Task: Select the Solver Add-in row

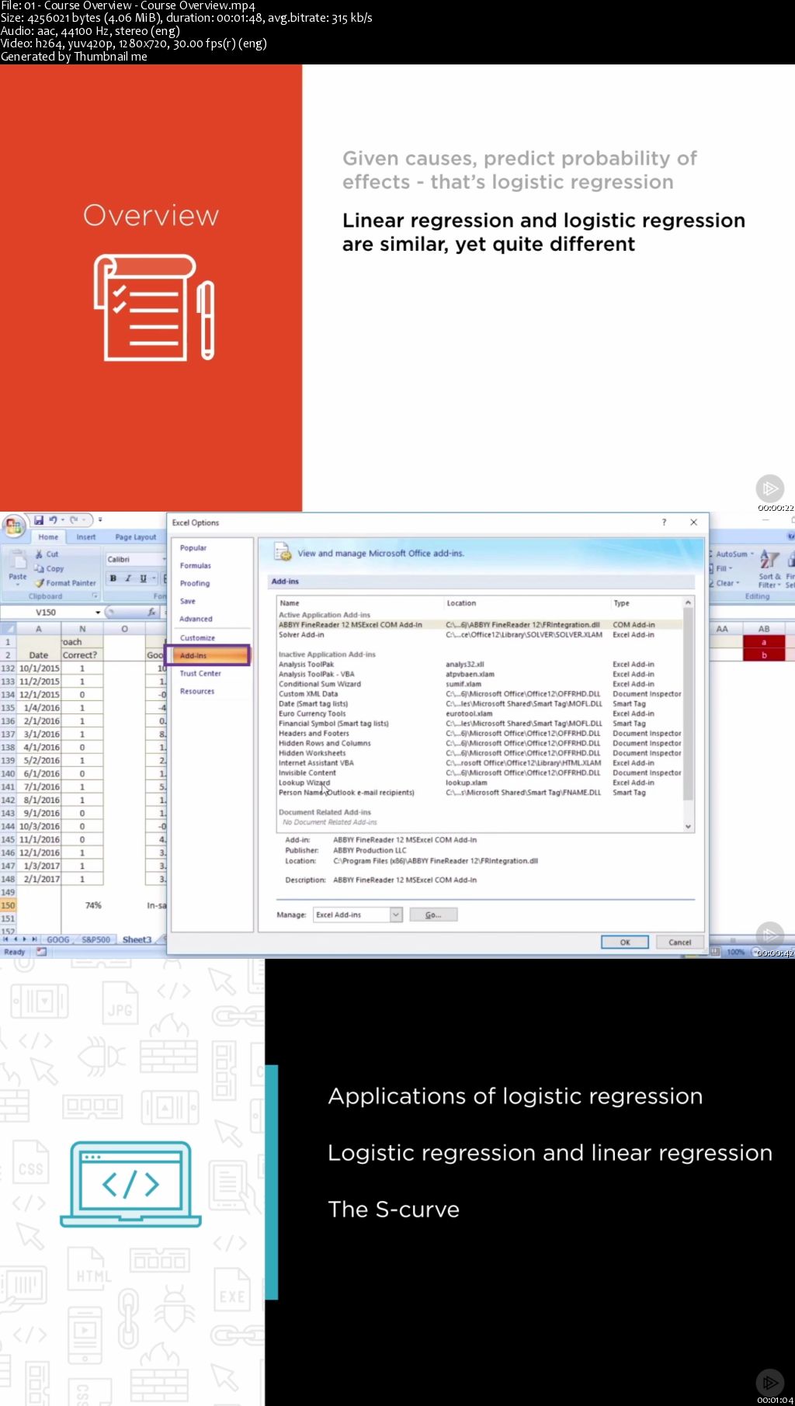Action: coord(480,635)
